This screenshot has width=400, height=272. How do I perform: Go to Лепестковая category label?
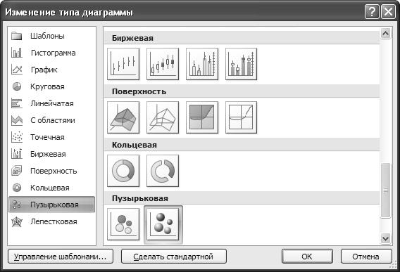54,221
